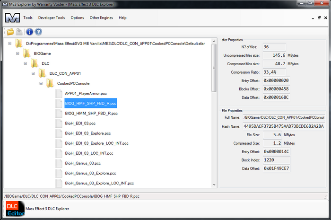Select BioH_Garrus_03_Explore_LOC_INT.pcc file
This screenshot has height=220, width=331.
[x=99, y=183]
